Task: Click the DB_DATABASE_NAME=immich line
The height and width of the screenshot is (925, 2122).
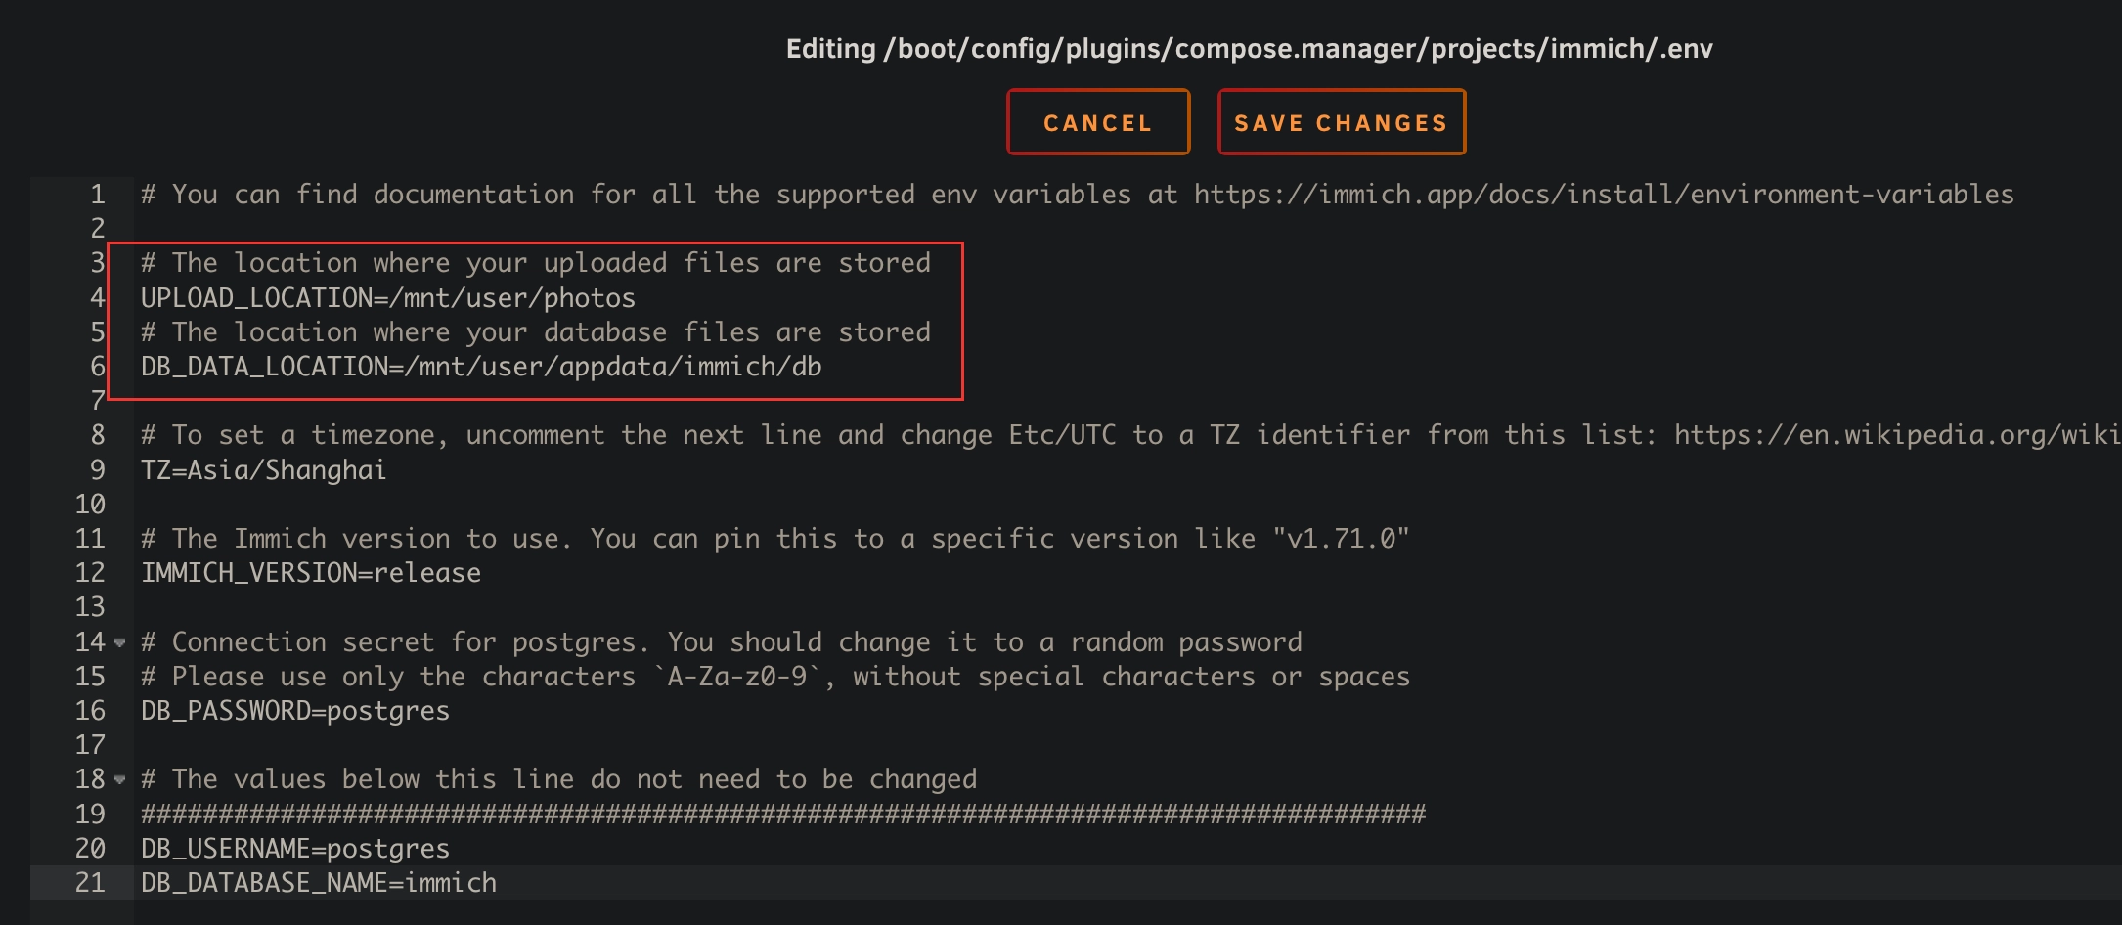Action: pyautogui.click(x=318, y=883)
